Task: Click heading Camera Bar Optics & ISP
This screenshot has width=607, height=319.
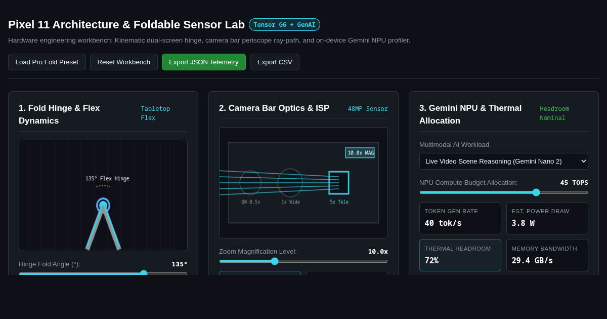Action: [x=274, y=108]
